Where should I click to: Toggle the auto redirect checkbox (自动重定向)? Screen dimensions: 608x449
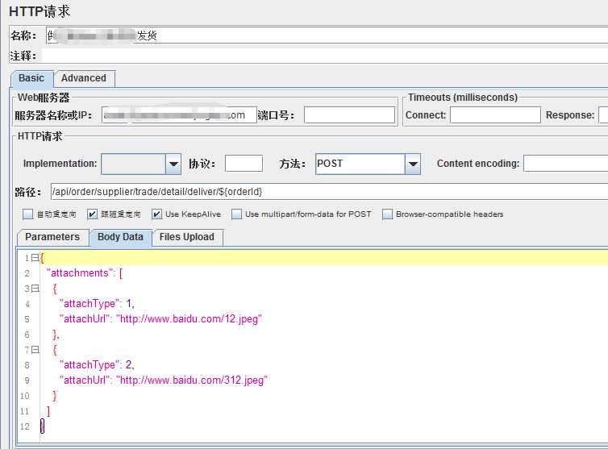[x=28, y=214]
